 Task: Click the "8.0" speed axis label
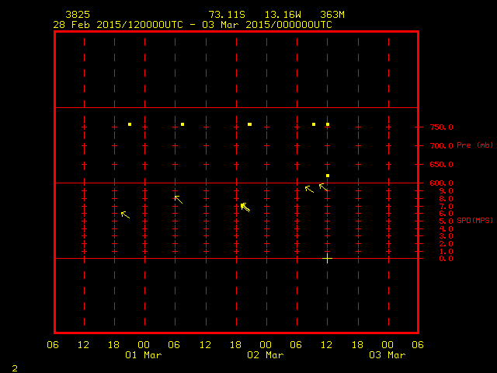(x=447, y=199)
